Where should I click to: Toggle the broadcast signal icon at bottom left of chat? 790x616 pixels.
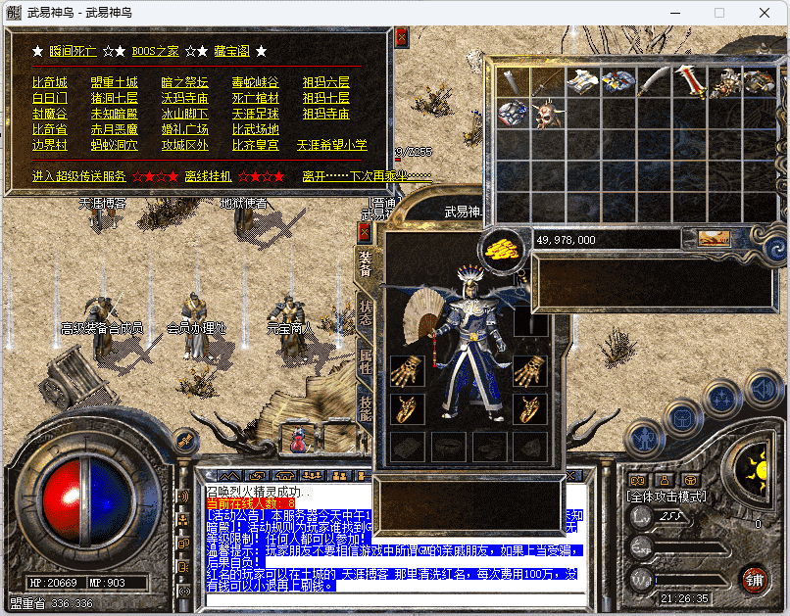184,592
